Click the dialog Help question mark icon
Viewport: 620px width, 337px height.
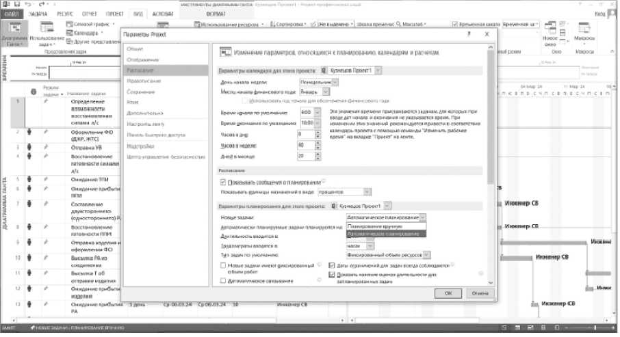[x=468, y=34]
